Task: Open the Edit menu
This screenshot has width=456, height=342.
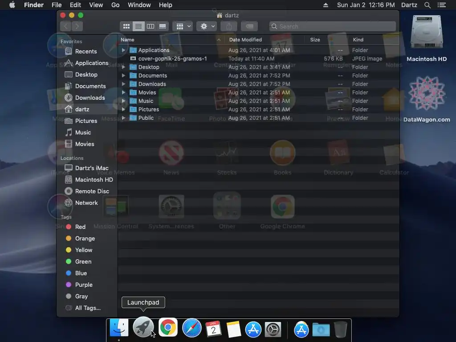Action: pos(75,5)
